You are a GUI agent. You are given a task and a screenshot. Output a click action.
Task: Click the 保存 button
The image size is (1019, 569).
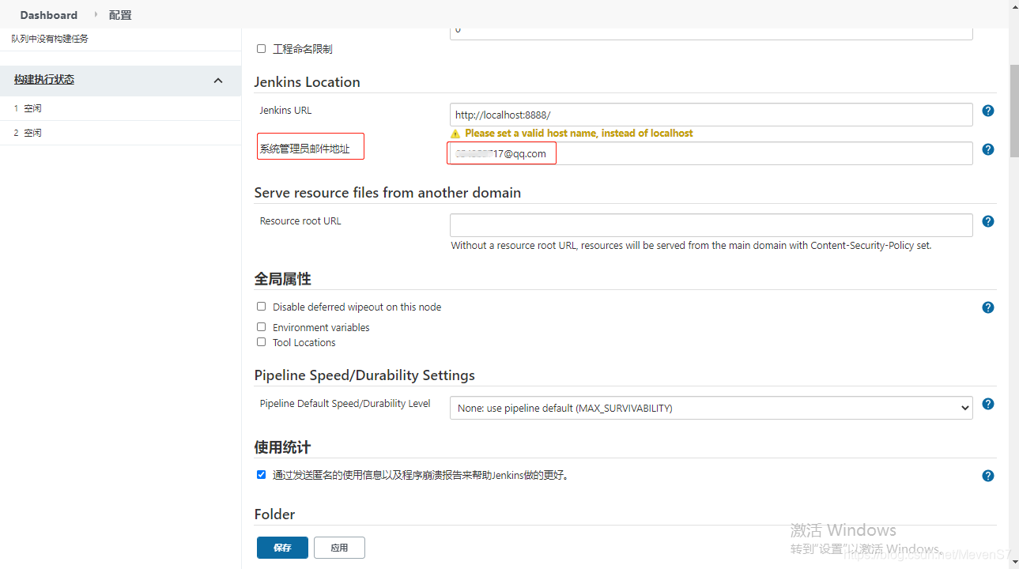[282, 548]
